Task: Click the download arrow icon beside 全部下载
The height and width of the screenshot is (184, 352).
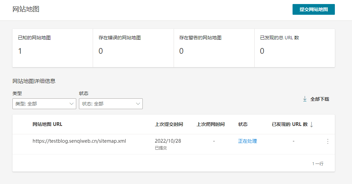Action: pos(305,99)
